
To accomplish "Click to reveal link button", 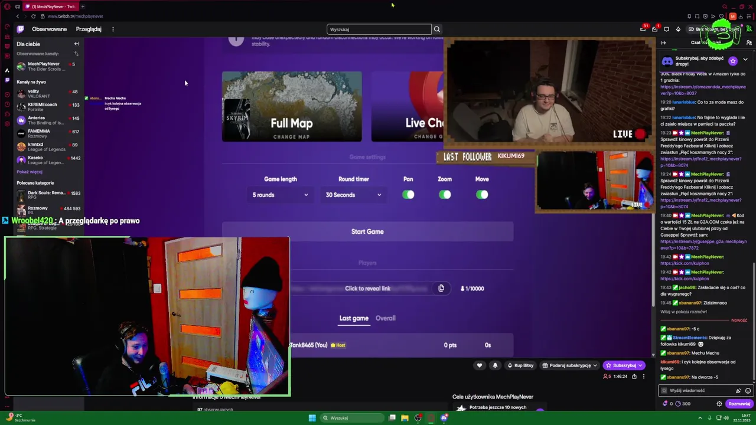I will (367, 288).
